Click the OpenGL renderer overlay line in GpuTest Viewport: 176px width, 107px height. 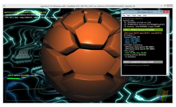[24, 15]
